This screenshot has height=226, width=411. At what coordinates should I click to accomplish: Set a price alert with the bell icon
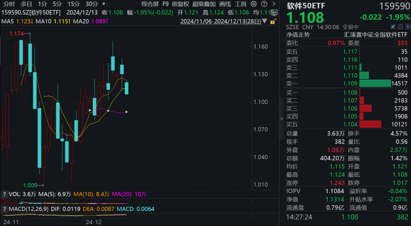point(400,27)
